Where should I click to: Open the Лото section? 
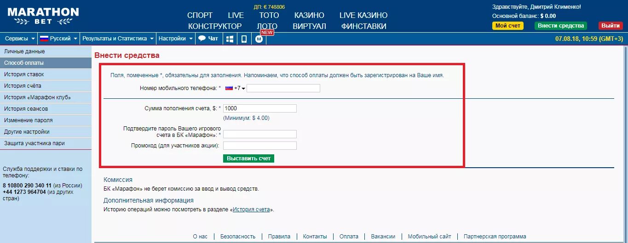pos(267,26)
